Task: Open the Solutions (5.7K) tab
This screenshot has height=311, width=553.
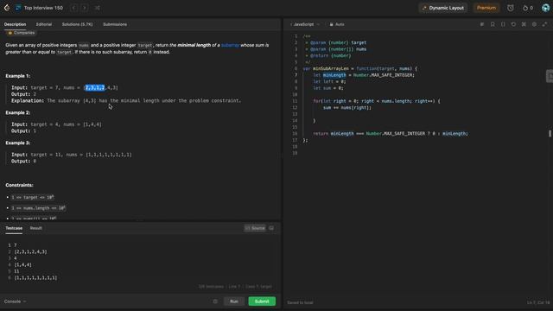Action: point(77,24)
